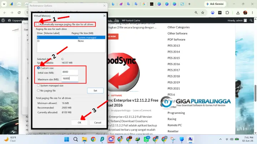Open the PES 2017 category link
The height and width of the screenshot is (144, 257).
[173, 70]
